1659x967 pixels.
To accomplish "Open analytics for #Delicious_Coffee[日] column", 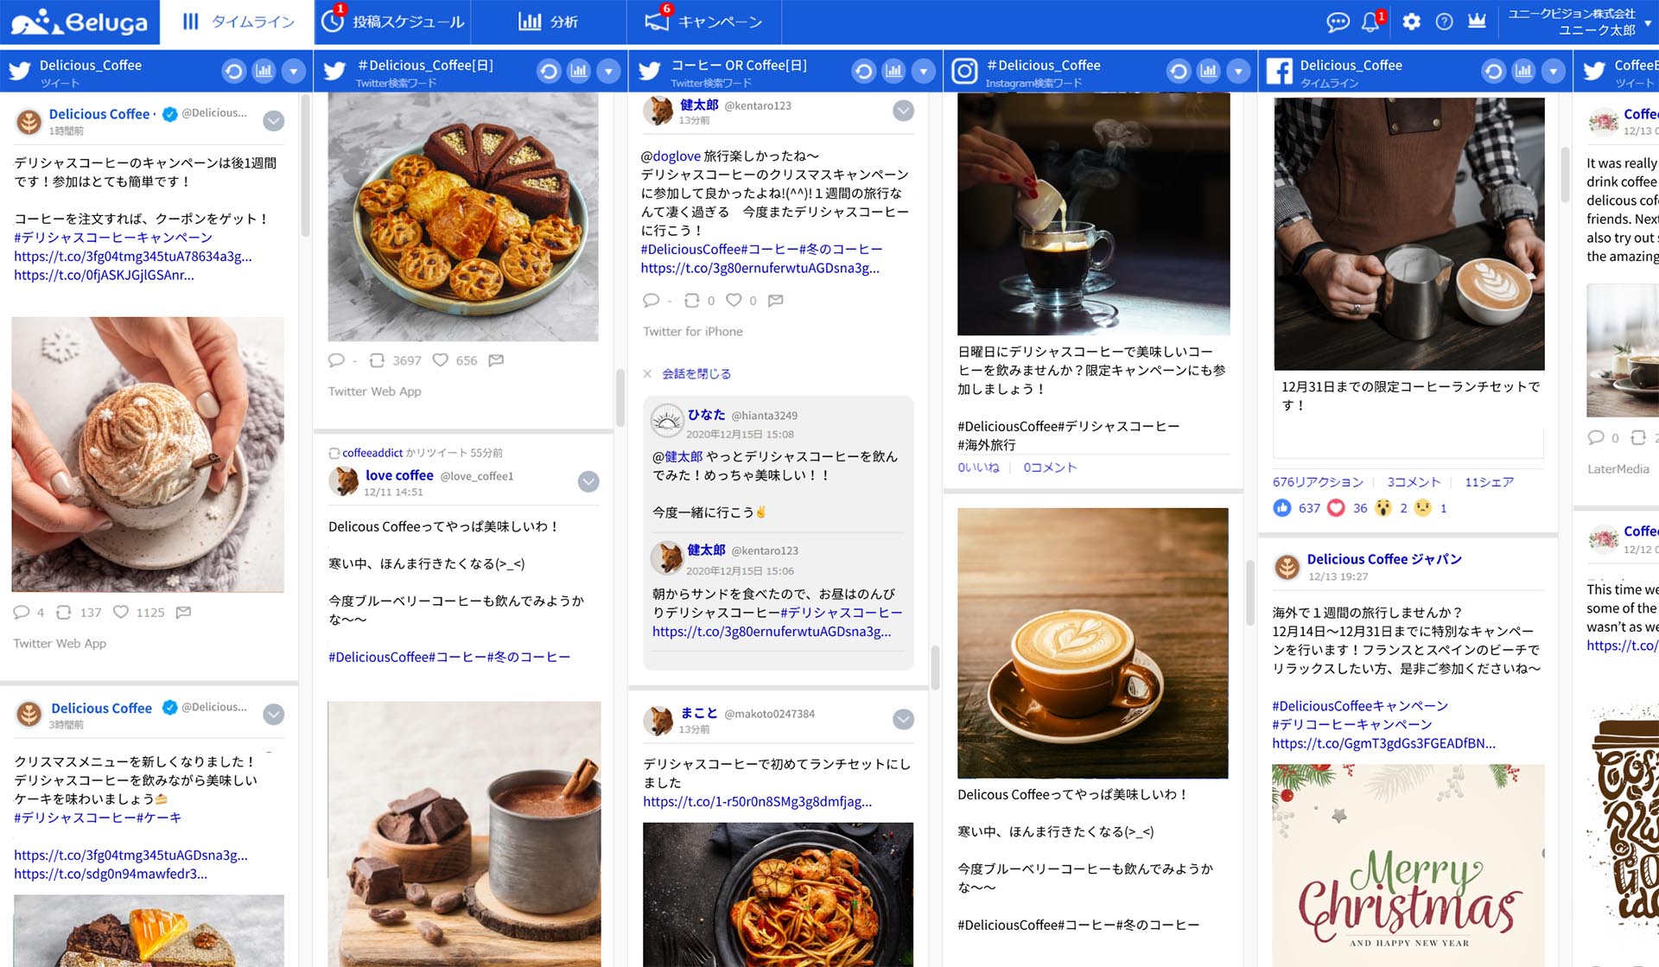I will click(579, 71).
